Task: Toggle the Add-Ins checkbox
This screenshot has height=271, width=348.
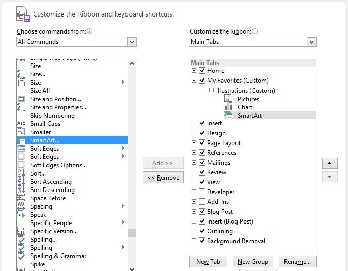Action: click(x=202, y=202)
